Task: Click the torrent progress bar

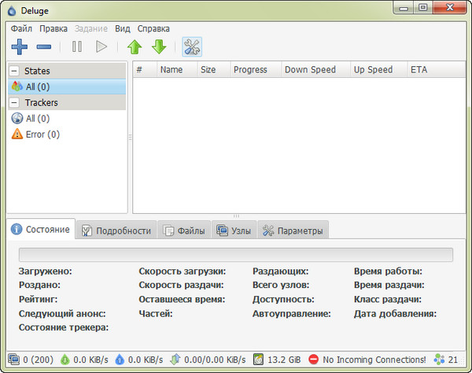Action: click(236, 254)
